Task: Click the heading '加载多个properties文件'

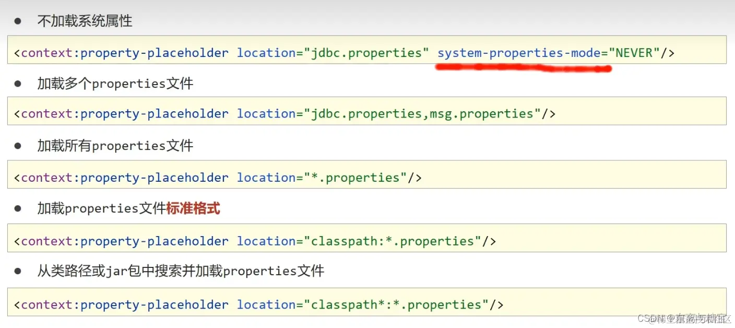Action: [x=115, y=84]
